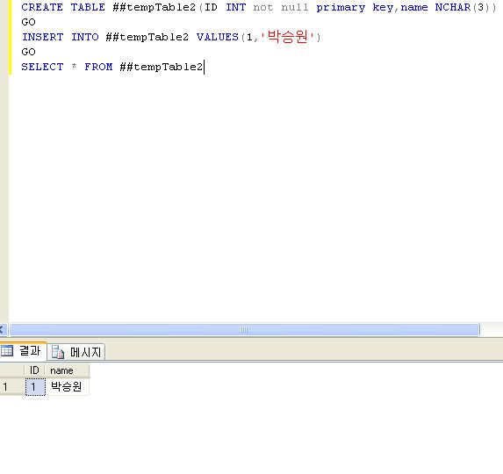503x474 pixels.
Task: Click the red '박승원' string literal in query
Action: [287, 37]
